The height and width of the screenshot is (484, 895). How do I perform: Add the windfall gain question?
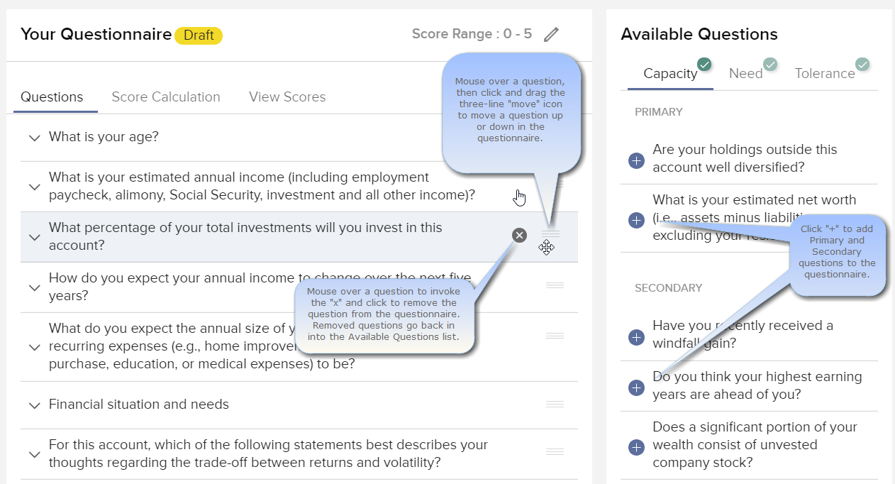tap(636, 337)
